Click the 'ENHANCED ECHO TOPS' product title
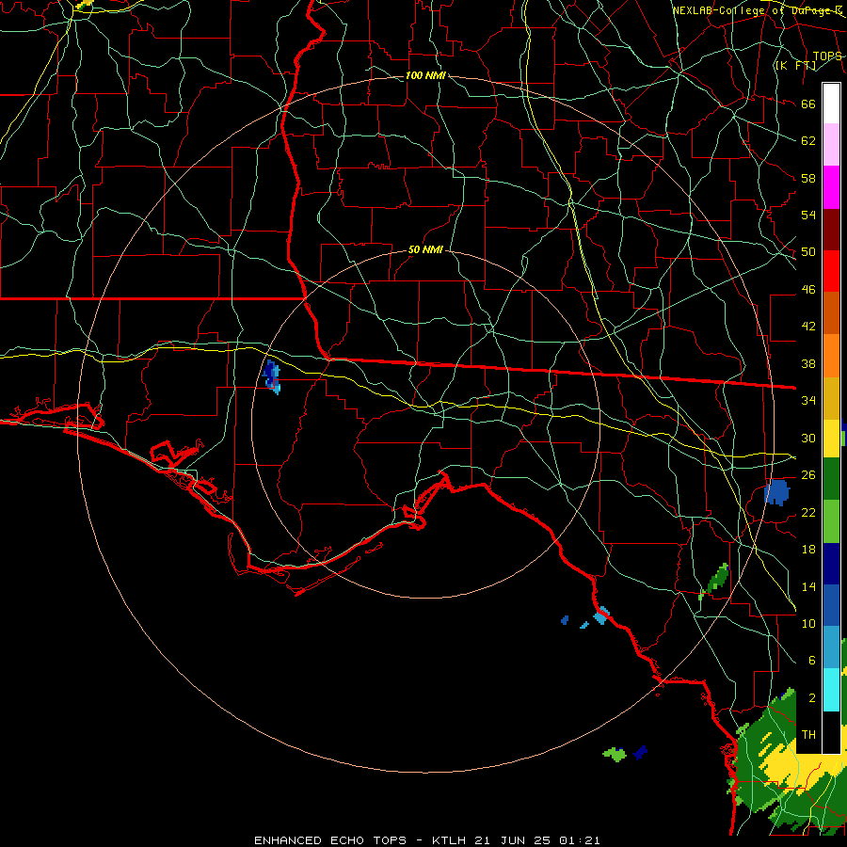Viewport: 847px width, 847px height. click(330, 840)
